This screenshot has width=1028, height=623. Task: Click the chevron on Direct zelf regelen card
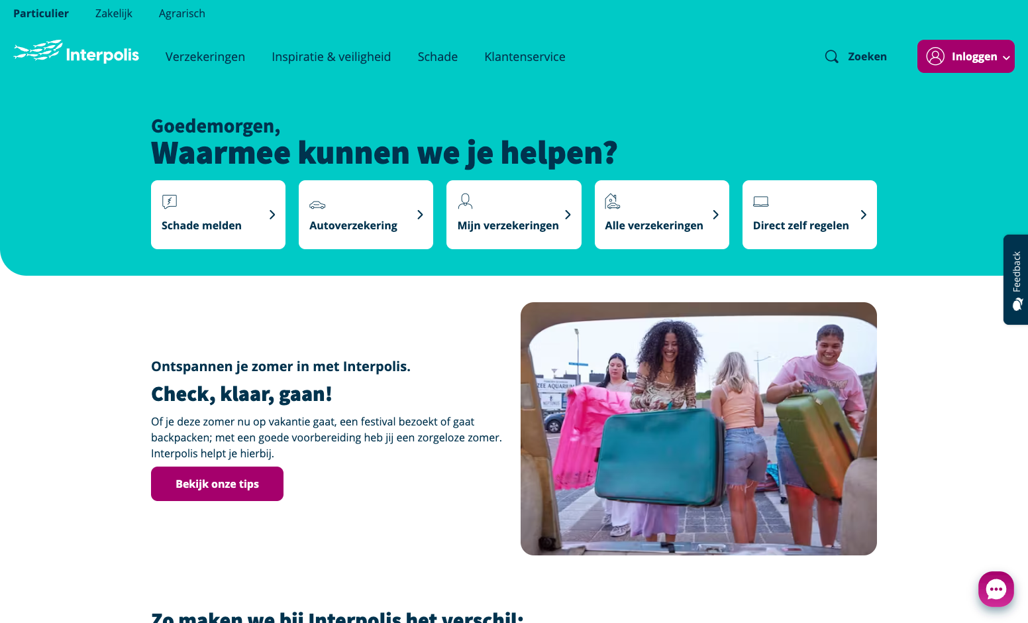click(864, 215)
